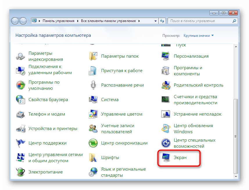Click the Forward navigation button
The image size is (249, 190).
coord(23,21)
